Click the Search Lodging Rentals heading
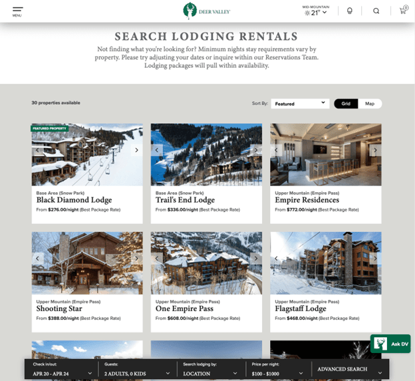The width and height of the screenshot is (415, 381). (x=206, y=37)
